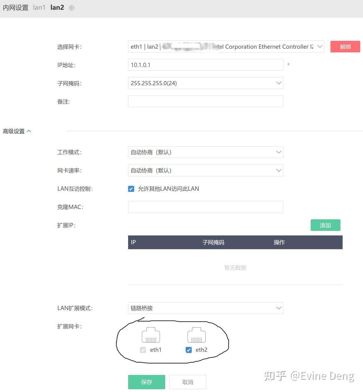This screenshot has height=392, width=363.
Task: Click the required-field asterisk beside IP地址
Action: point(288,65)
